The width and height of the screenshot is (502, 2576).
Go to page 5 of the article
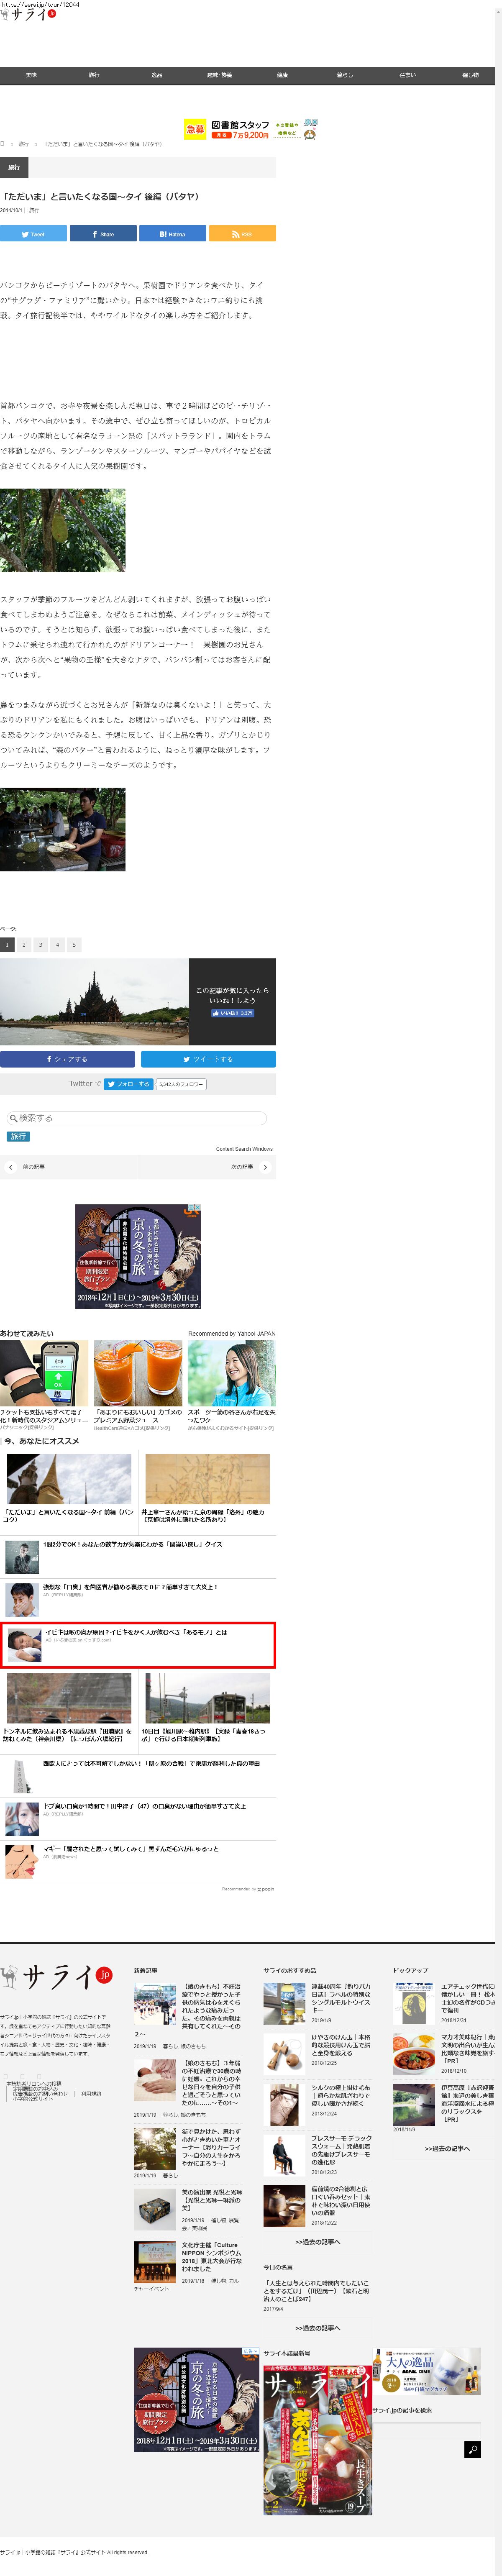pos(74,944)
